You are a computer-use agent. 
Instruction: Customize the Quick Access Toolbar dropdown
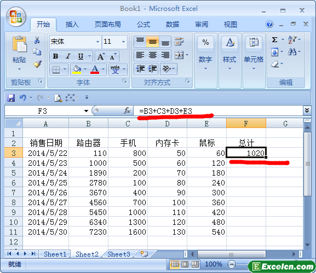pyautogui.click(x=87, y=97)
